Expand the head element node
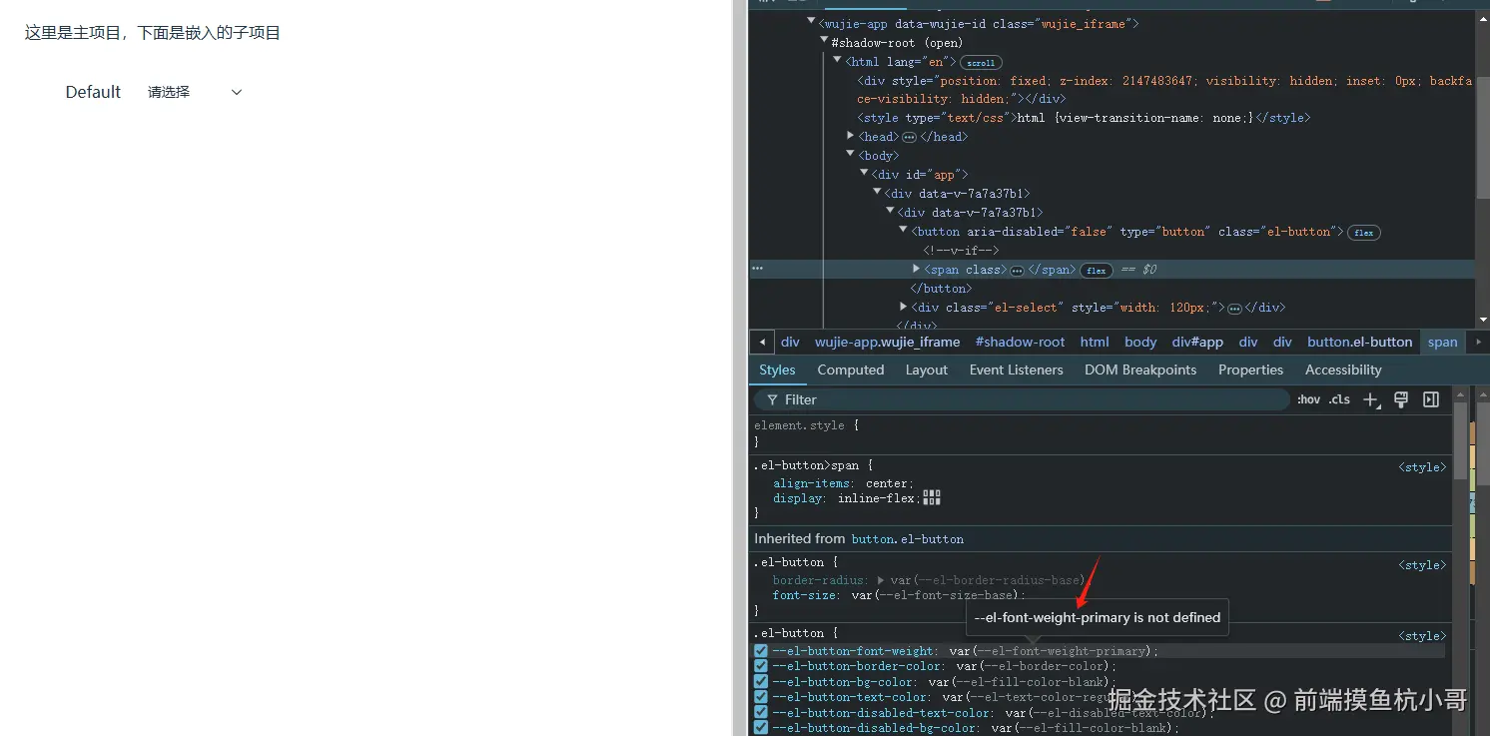Screen dimensions: 1490x736 click(850, 136)
